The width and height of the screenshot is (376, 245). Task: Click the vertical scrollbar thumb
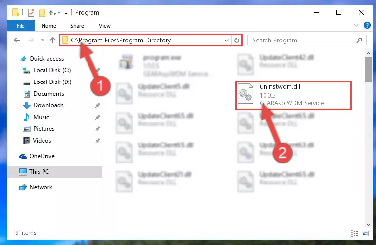368,69
